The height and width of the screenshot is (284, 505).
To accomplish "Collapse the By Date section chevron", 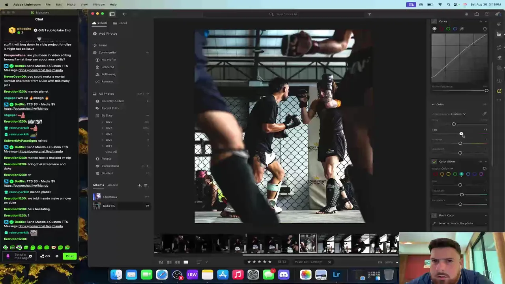I will (x=147, y=116).
